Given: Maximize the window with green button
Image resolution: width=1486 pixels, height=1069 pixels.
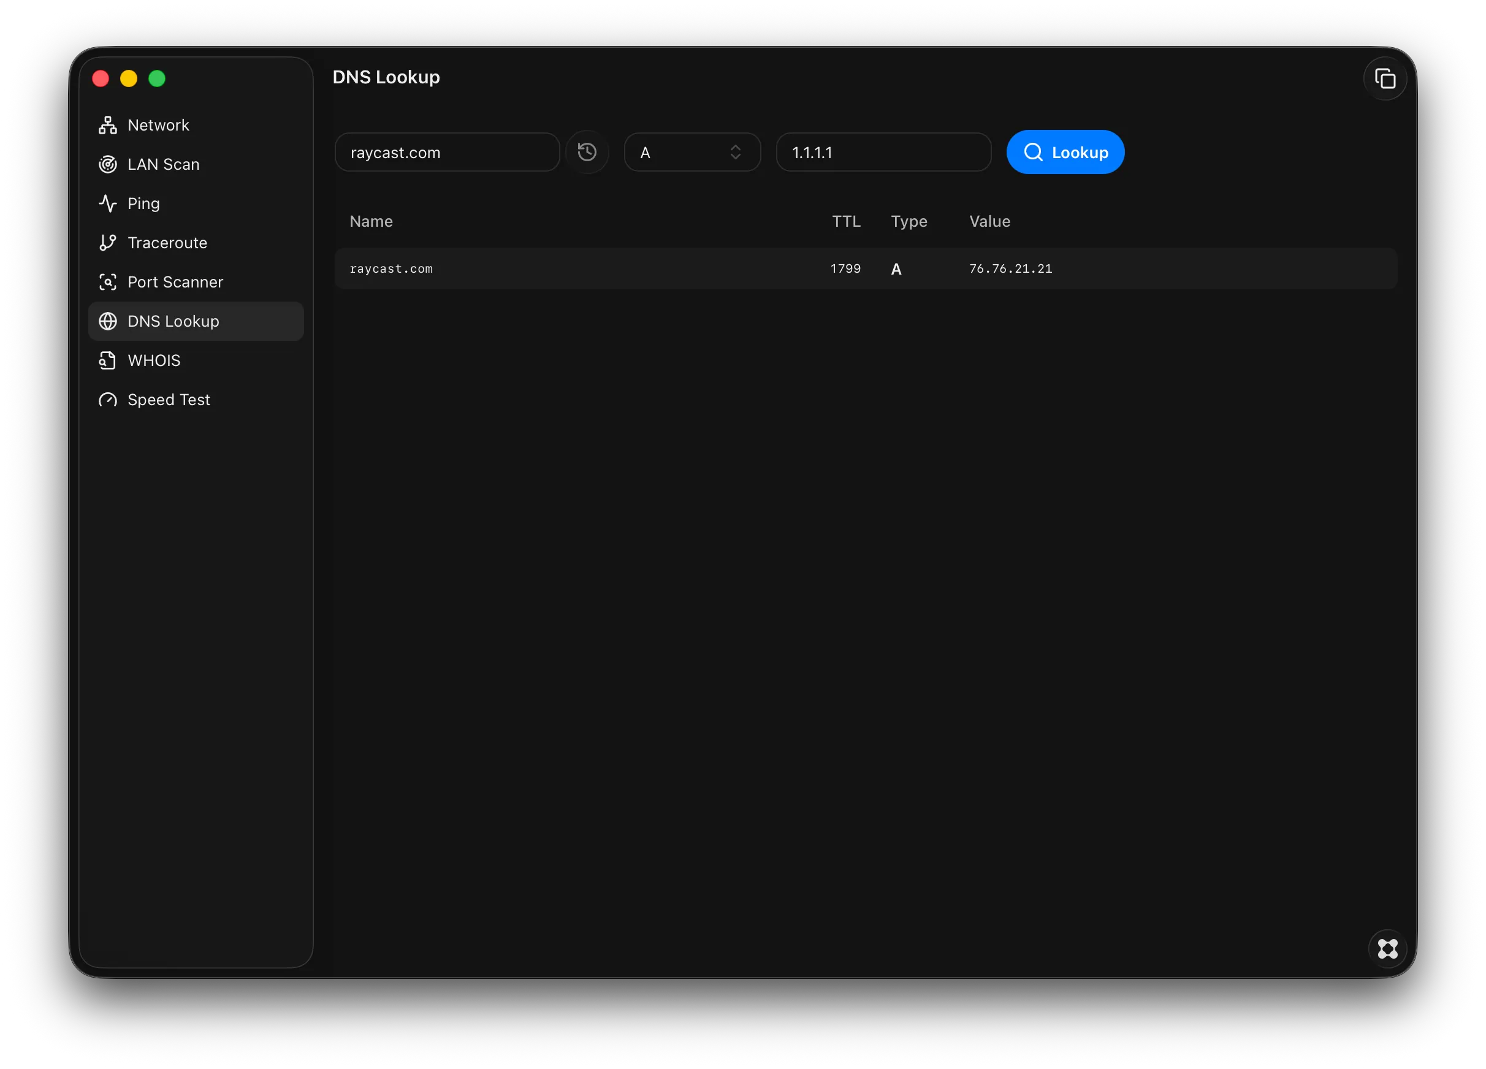Looking at the screenshot, I should tap(156, 78).
